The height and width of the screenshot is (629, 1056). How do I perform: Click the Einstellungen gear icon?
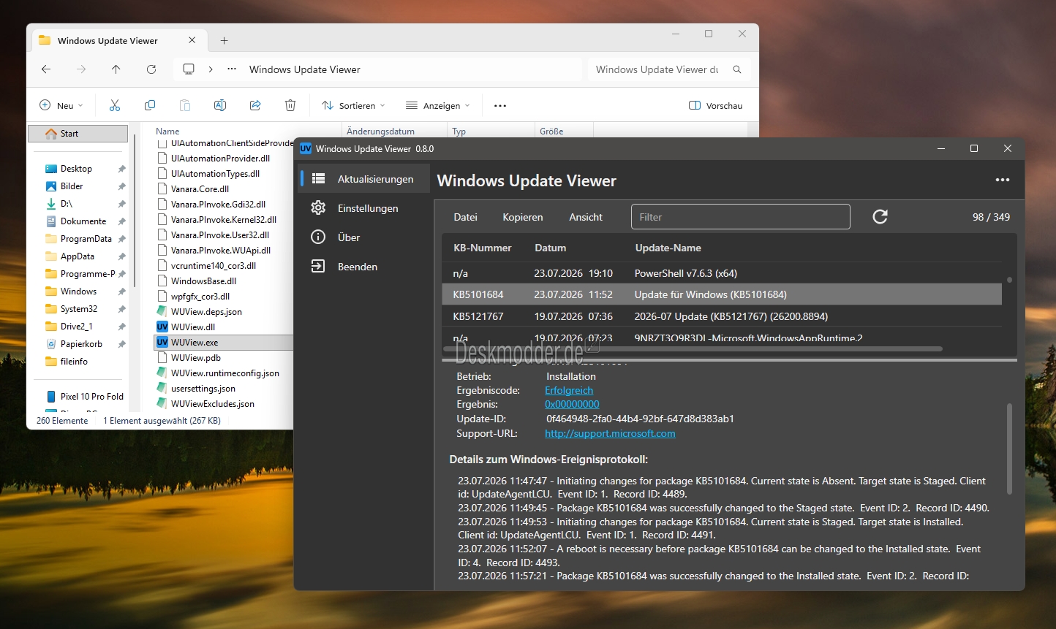click(318, 208)
